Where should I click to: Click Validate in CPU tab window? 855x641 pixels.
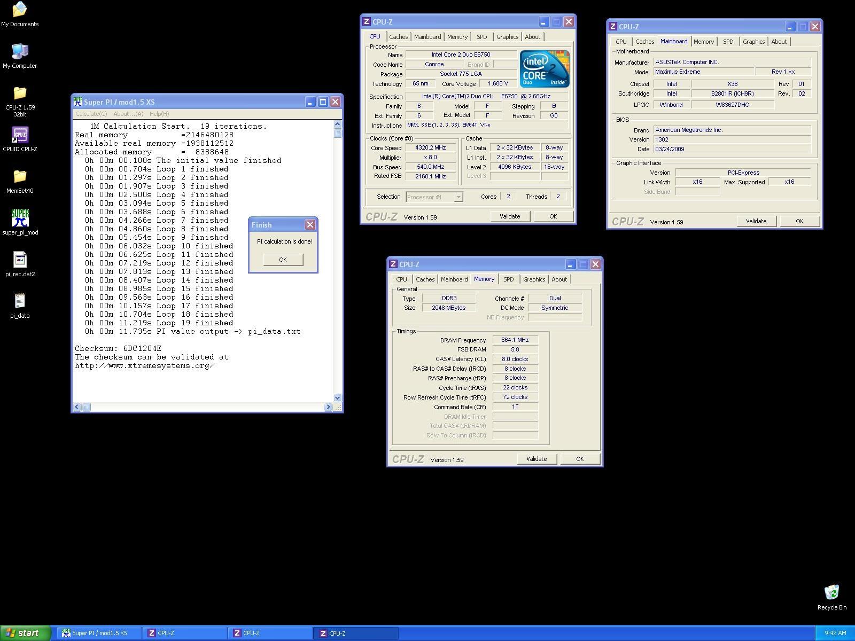coord(510,216)
